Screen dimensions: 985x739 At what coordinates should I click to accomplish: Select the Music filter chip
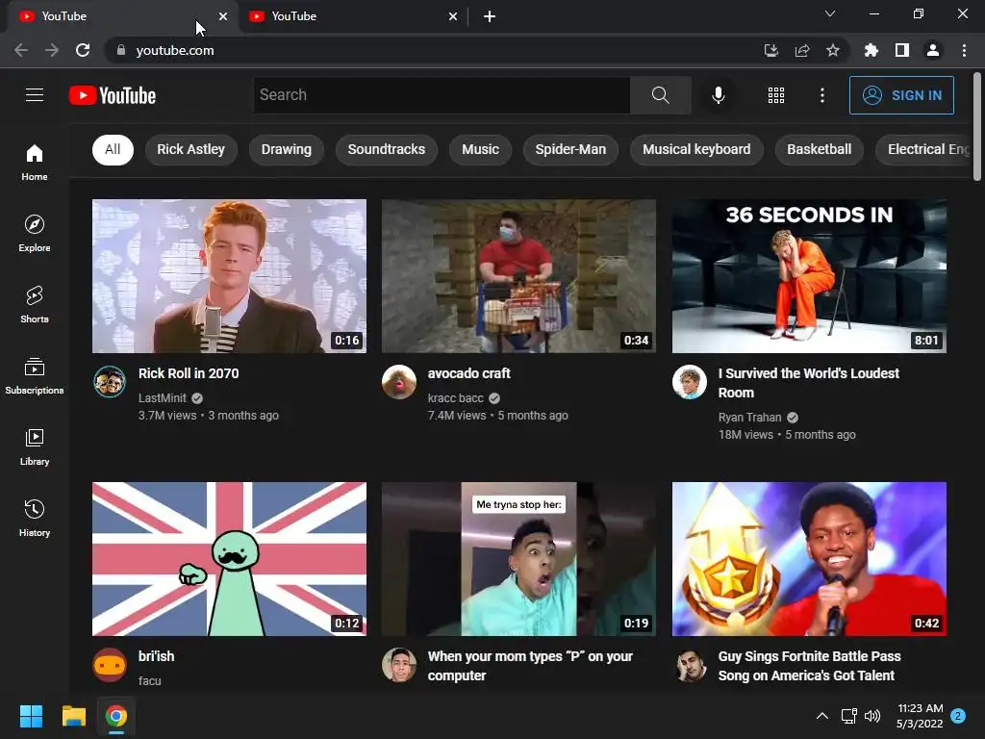481,149
